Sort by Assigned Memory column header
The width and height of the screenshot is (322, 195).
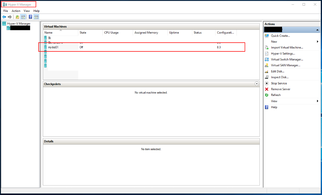pyautogui.click(x=150, y=33)
